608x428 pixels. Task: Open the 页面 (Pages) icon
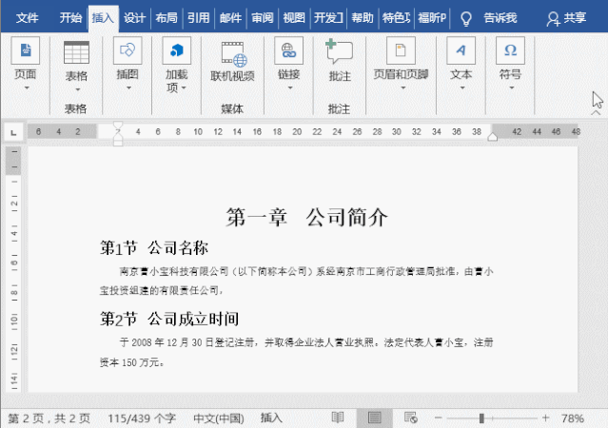[x=26, y=50]
